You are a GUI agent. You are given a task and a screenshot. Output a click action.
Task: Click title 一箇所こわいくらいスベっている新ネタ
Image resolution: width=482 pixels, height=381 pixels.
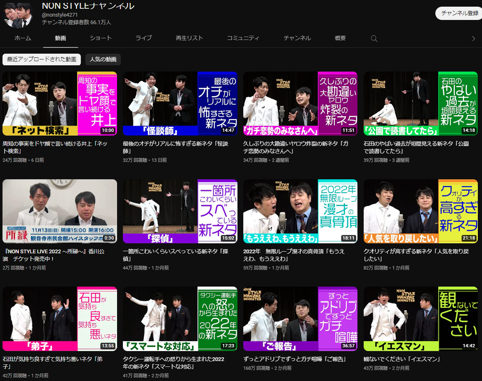pyautogui.click(x=175, y=255)
